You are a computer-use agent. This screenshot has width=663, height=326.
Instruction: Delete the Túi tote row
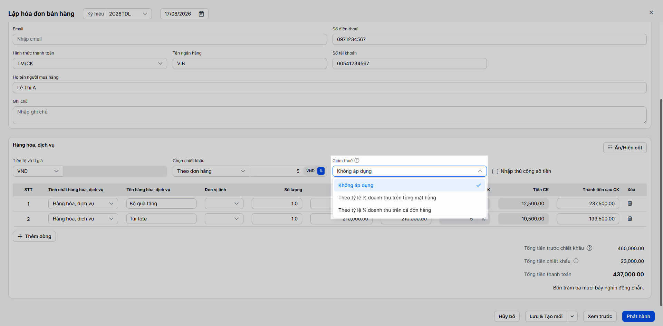(630, 219)
